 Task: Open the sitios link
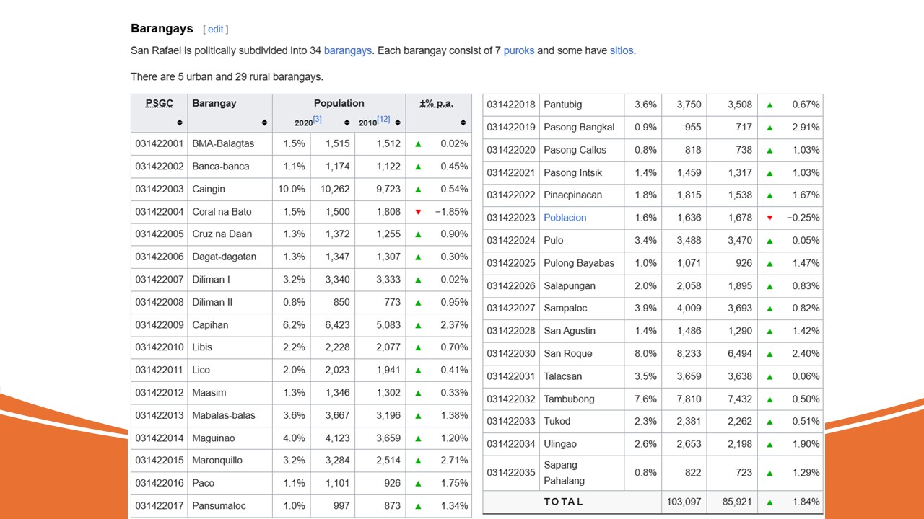tap(622, 50)
